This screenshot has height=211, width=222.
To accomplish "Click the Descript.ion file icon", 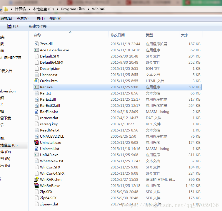I will 36,69.
